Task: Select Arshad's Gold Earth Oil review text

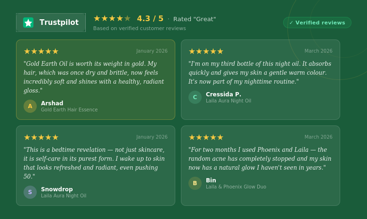Action: click(x=94, y=77)
